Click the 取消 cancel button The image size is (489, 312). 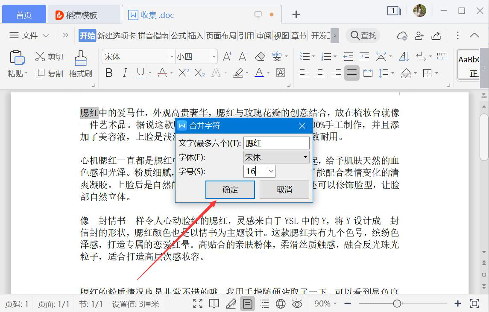click(284, 190)
